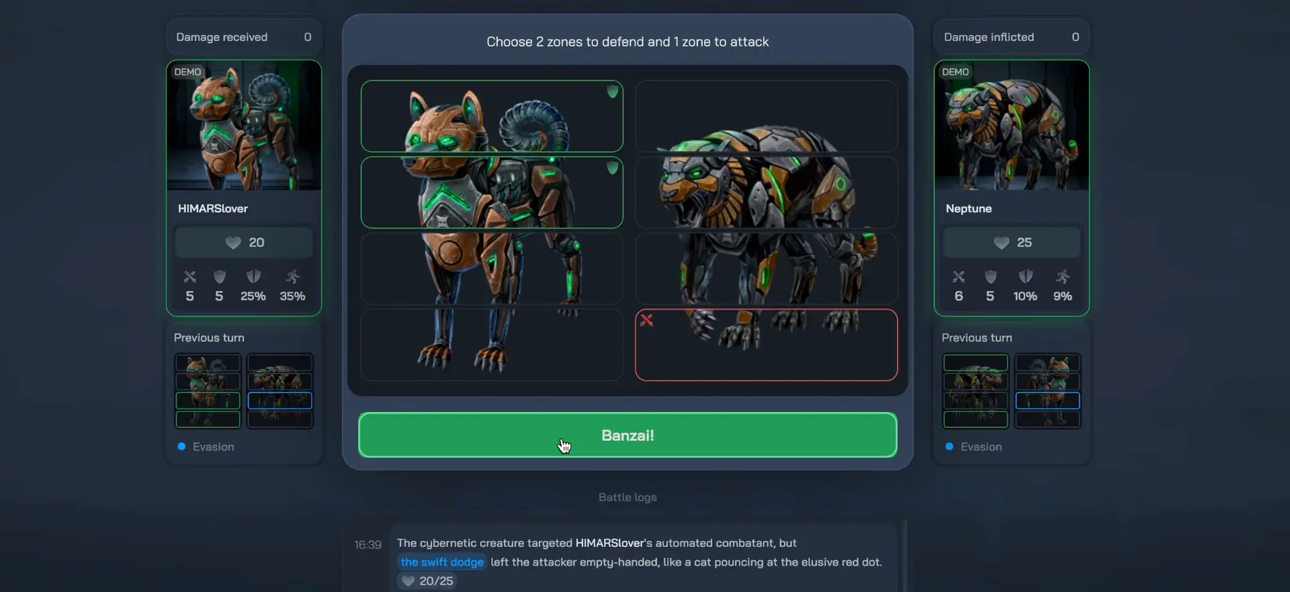Click the red crossed-swords attack marker
Viewport: 1290px width, 592px height.
coord(646,321)
